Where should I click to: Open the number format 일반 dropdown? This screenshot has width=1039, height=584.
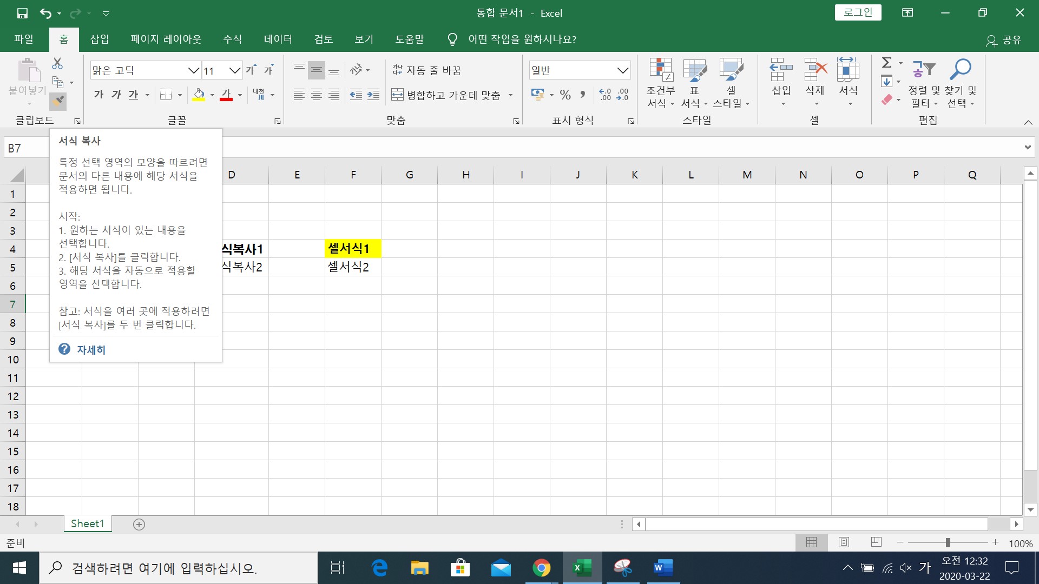[x=623, y=70]
